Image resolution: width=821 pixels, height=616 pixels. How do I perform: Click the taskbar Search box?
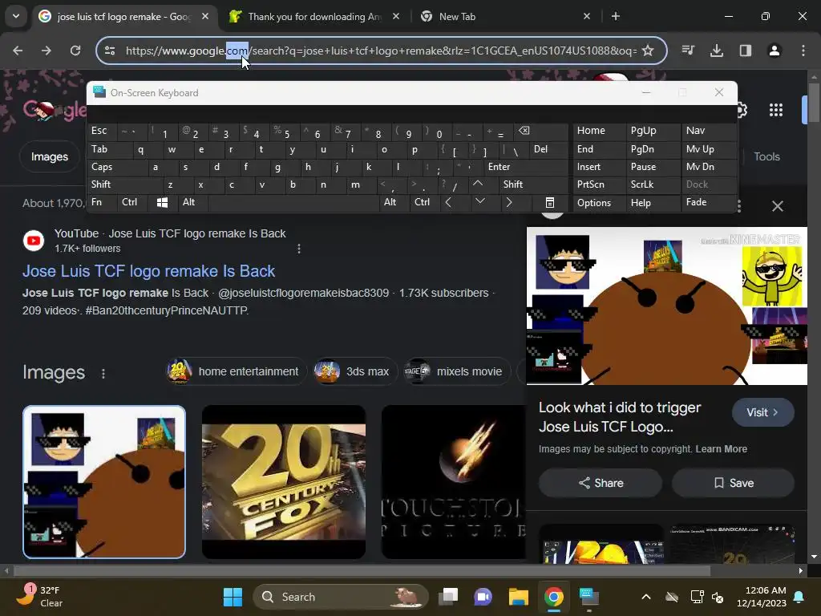(340, 597)
